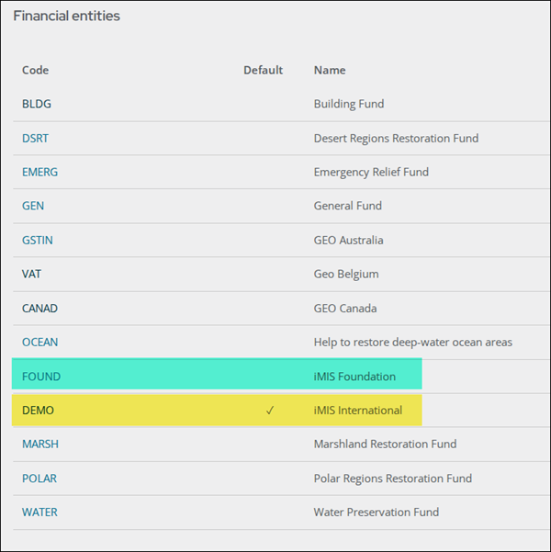Select the DEMO entity code
Screen dimensions: 551x552
tap(38, 410)
